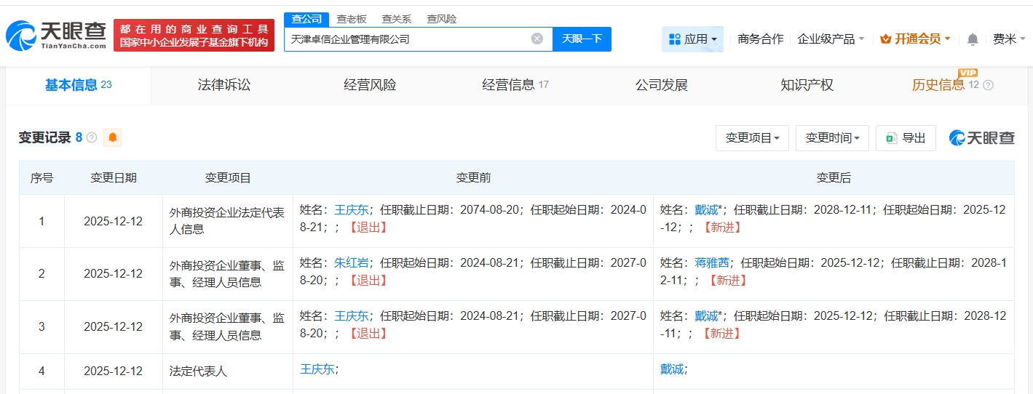
Task: Open 蒋雅茜 profile link in row 2
Action: click(x=710, y=263)
